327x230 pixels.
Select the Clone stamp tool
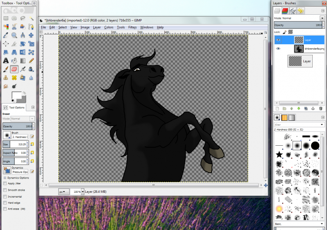point(6,78)
